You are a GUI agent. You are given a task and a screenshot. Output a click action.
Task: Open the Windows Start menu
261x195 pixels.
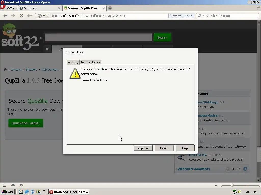pos(7,192)
